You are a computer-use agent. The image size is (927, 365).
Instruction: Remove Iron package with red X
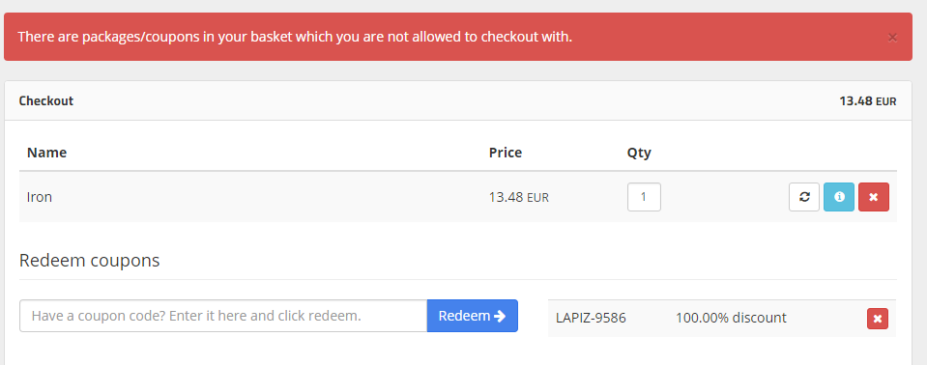point(874,197)
